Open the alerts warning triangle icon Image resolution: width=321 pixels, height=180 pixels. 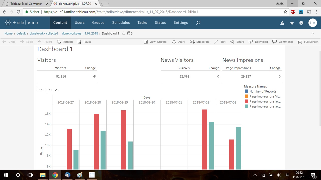point(282,23)
